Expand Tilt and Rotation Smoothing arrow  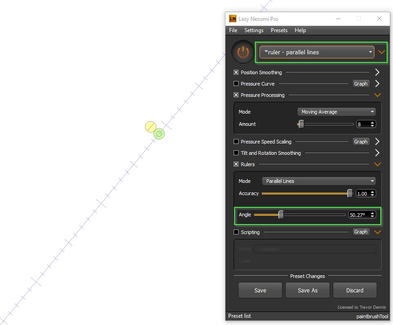(377, 153)
